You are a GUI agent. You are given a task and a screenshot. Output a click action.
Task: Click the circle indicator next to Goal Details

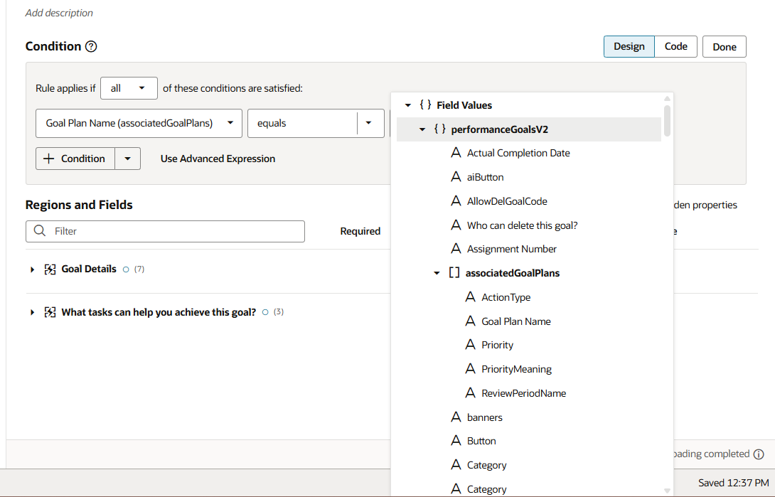pos(126,269)
